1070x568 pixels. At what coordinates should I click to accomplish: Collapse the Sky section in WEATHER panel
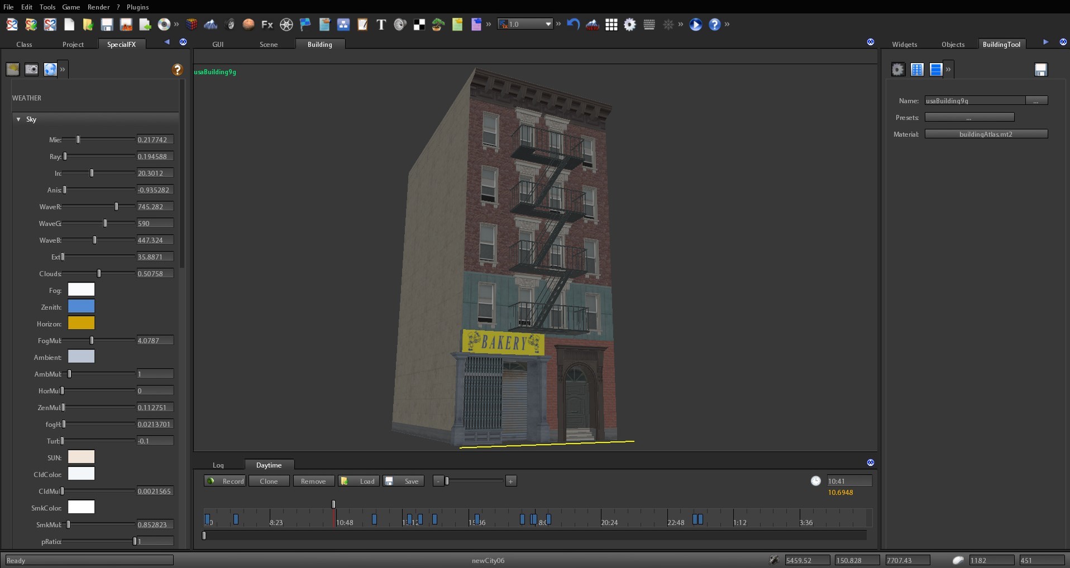pos(17,120)
